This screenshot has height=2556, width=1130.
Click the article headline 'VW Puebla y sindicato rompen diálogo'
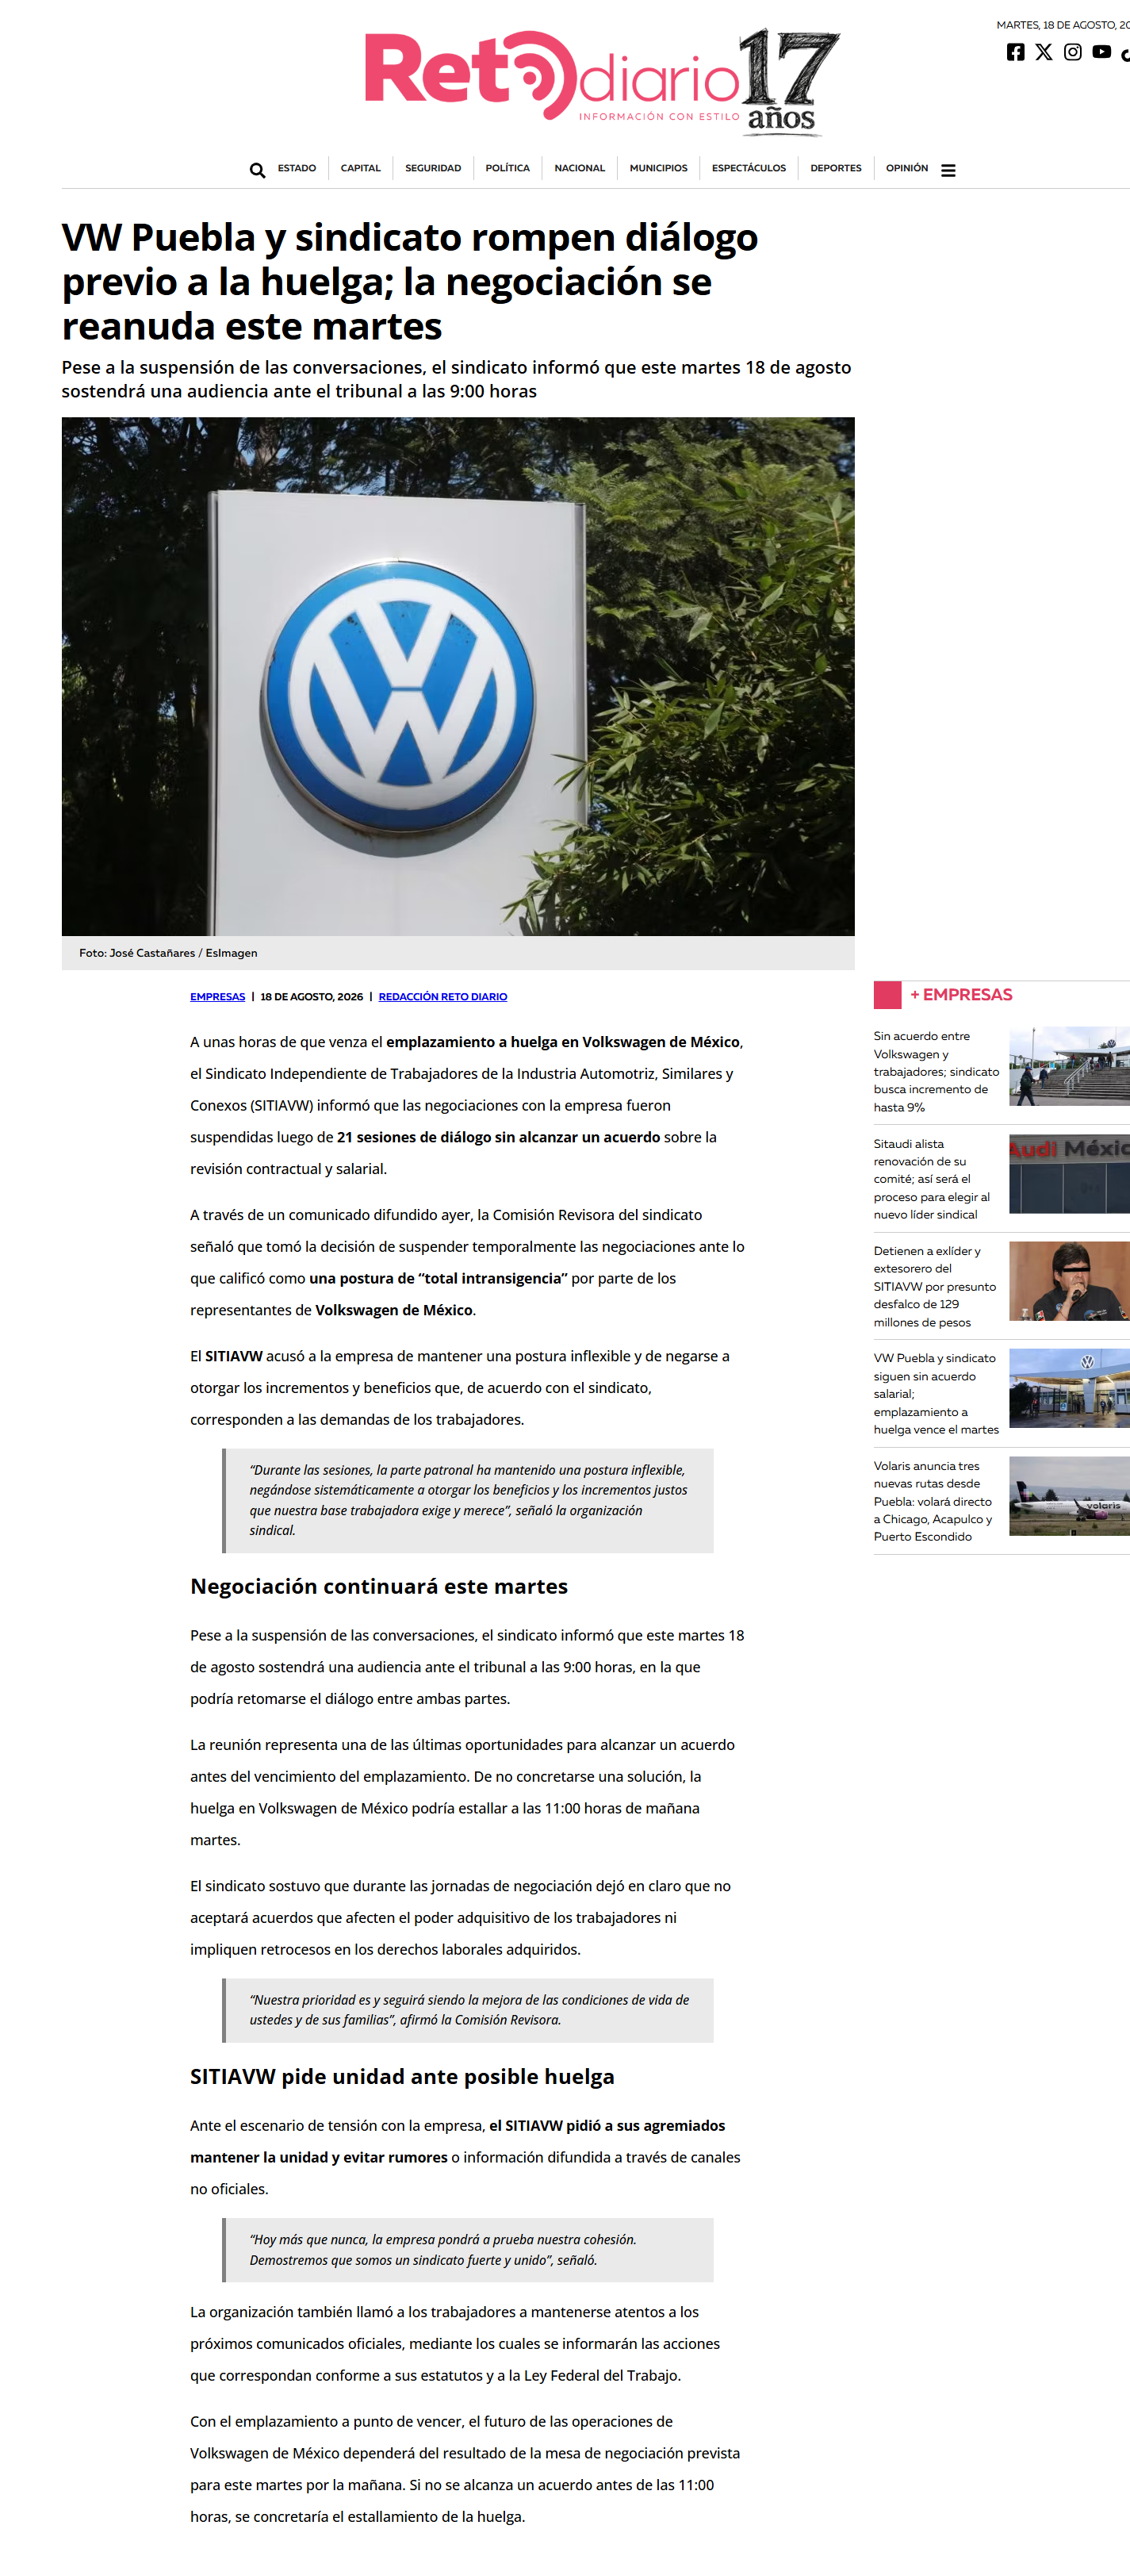[x=410, y=282]
